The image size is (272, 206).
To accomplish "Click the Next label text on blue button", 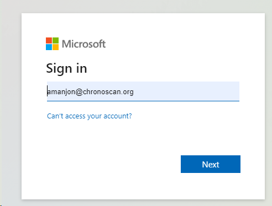I will point(211,165).
